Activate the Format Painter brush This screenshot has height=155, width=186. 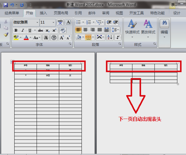(x=6, y=34)
